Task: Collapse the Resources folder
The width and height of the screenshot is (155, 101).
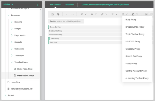Action: tap(9, 15)
